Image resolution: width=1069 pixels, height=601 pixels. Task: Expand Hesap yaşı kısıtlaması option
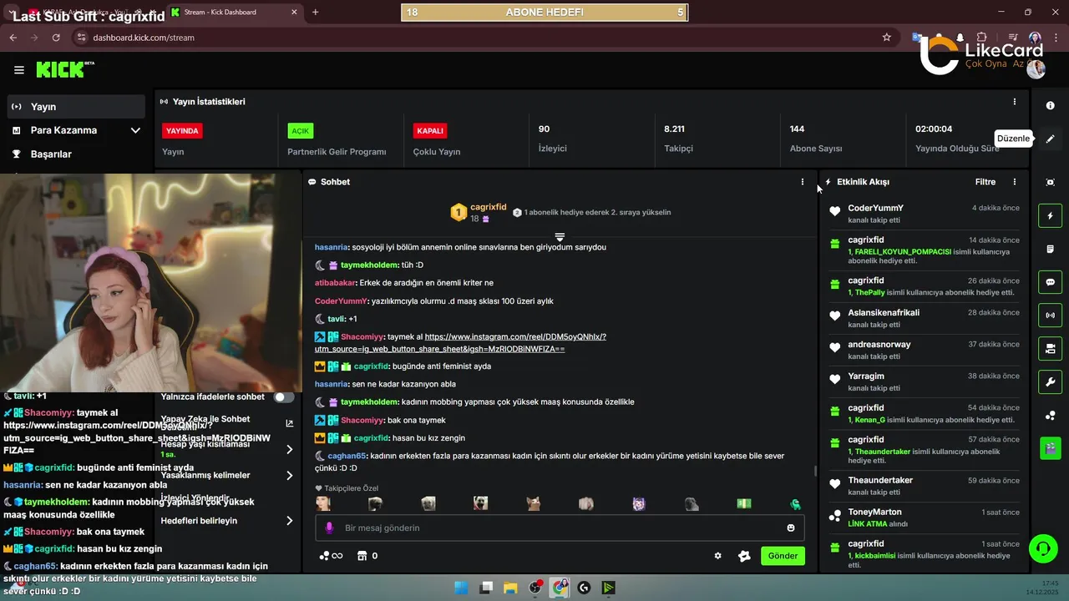(x=290, y=449)
